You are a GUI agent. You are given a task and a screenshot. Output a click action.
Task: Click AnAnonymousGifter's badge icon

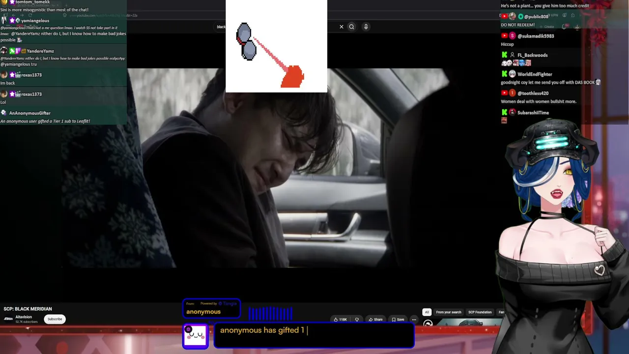(x=4, y=113)
